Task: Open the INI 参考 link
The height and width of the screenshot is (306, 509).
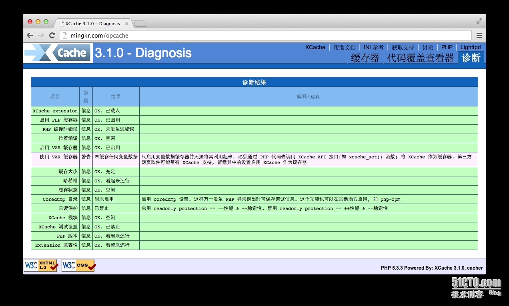Action: pos(374,47)
